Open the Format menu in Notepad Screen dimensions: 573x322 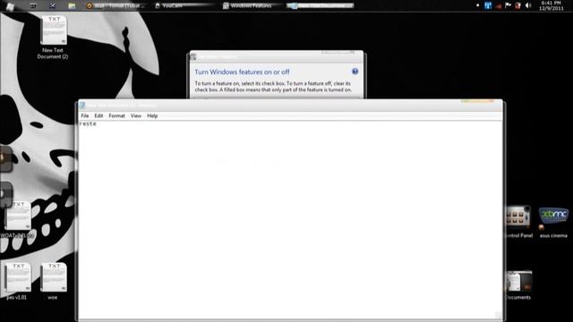point(117,115)
